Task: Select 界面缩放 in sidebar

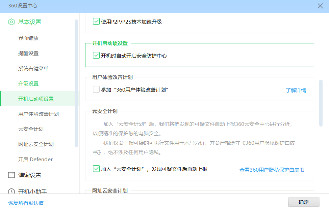Action: [x=28, y=38]
